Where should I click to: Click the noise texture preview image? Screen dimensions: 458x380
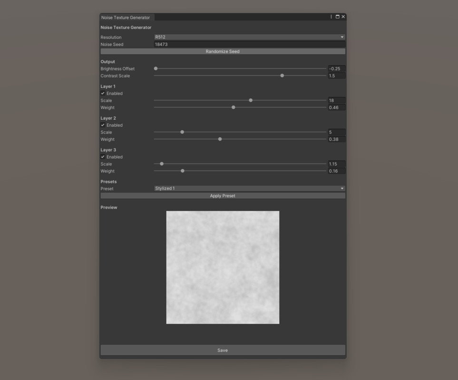pos(223,267)
